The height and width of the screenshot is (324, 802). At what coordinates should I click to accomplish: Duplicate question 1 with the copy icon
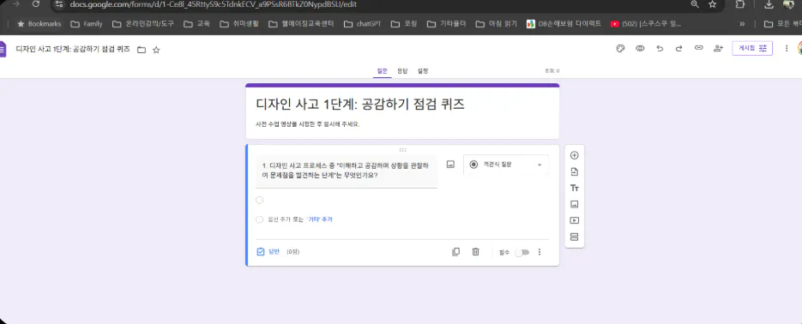tap(455, 252)
